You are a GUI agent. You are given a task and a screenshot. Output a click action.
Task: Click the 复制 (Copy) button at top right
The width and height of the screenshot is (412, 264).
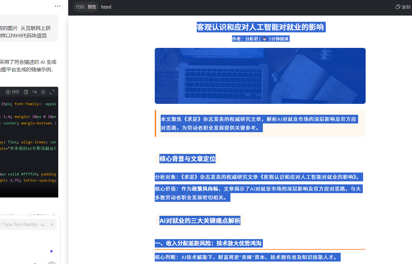point(403,7)
